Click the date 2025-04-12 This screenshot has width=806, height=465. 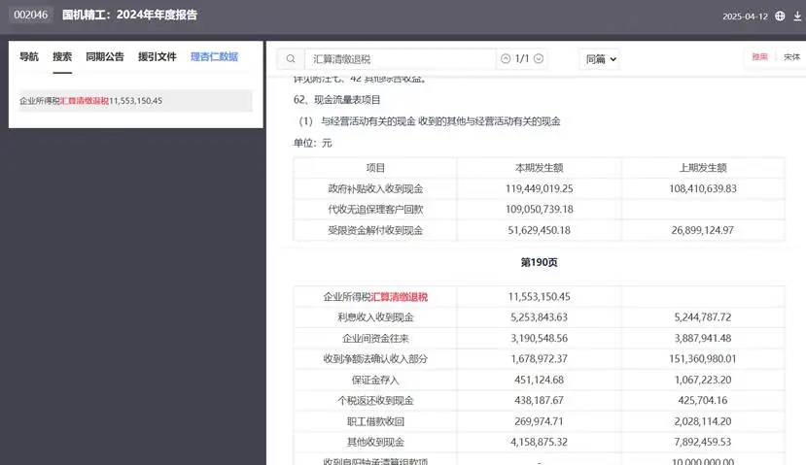click(745, 17)
